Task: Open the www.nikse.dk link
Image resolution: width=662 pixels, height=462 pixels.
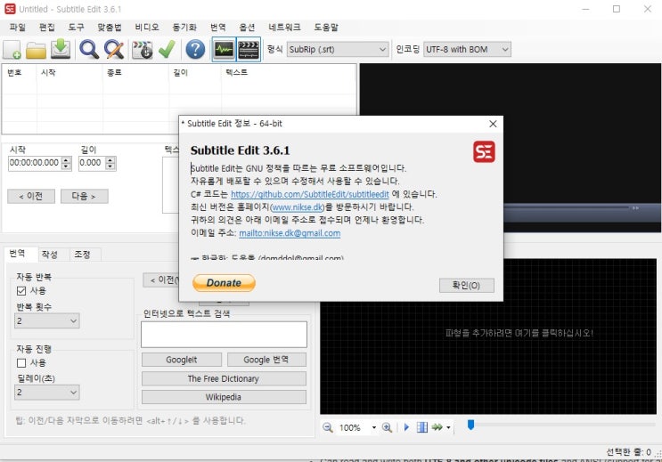Action: point(298,207)
